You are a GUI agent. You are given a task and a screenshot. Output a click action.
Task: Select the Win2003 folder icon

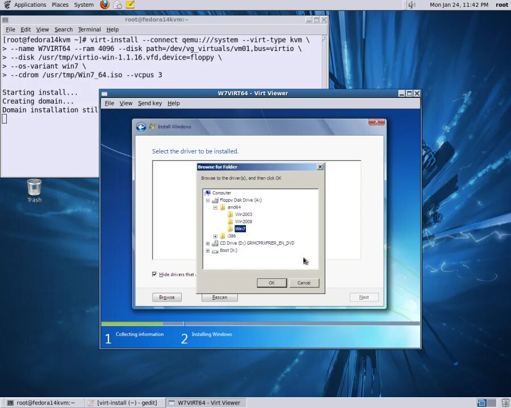pyautogui.click(x=230, y=214)
